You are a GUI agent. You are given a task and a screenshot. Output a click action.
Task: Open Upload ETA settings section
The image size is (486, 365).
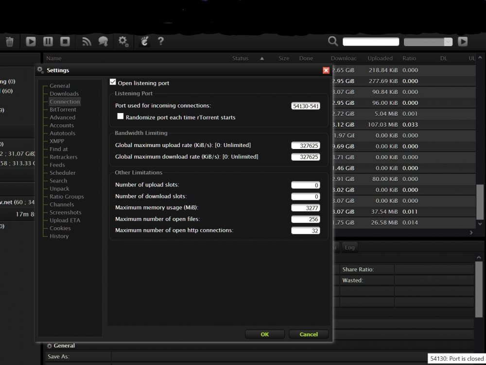click(x=65, y=220)
